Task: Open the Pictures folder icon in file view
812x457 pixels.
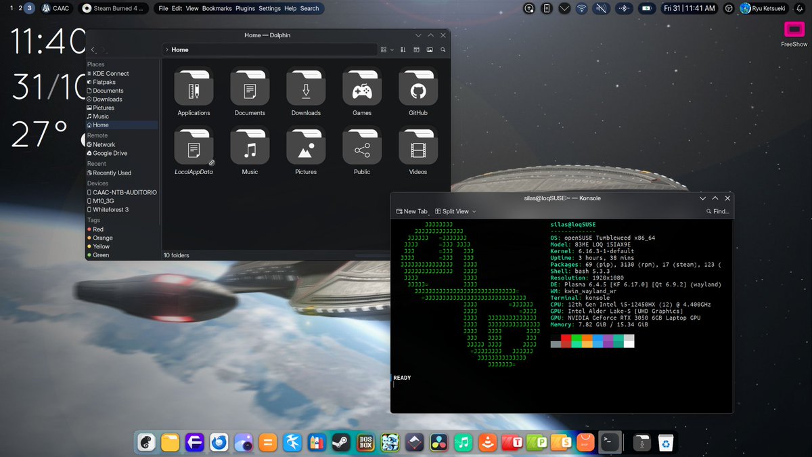Action: click(x=306, y=150)
